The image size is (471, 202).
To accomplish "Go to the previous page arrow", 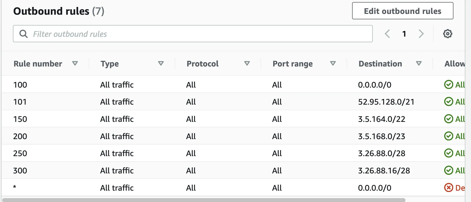I will click(x=387, y=34).
